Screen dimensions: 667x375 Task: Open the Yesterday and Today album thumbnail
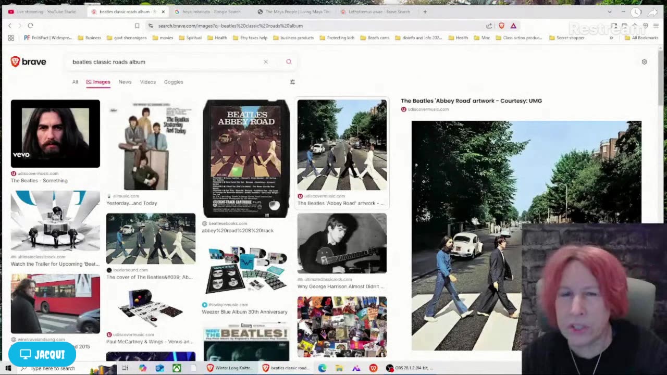coord(151,145)
